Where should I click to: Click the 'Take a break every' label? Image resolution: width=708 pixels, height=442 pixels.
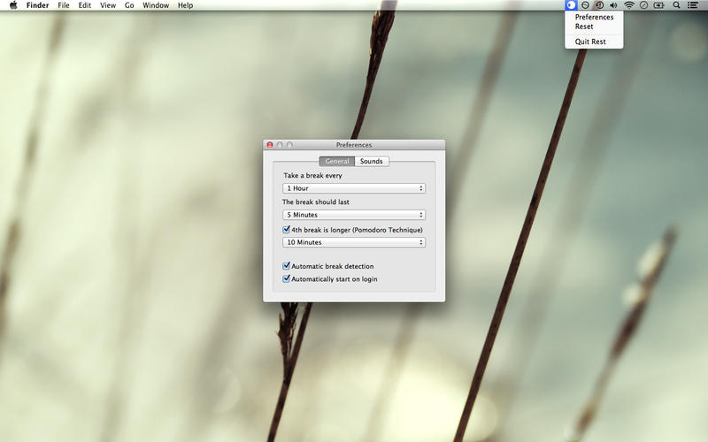point(313,175)
